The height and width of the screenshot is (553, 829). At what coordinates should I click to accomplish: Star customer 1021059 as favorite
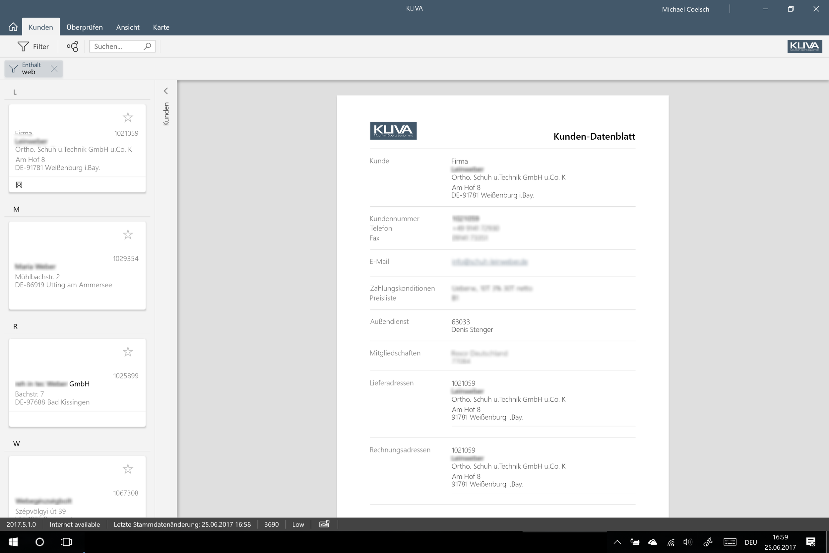point(128,117)
